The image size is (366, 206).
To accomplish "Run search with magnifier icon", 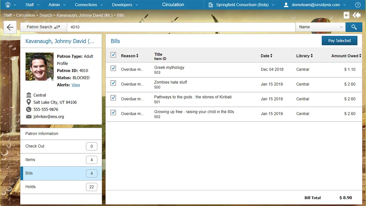I will pyautogui.click(x=354, y=27).
